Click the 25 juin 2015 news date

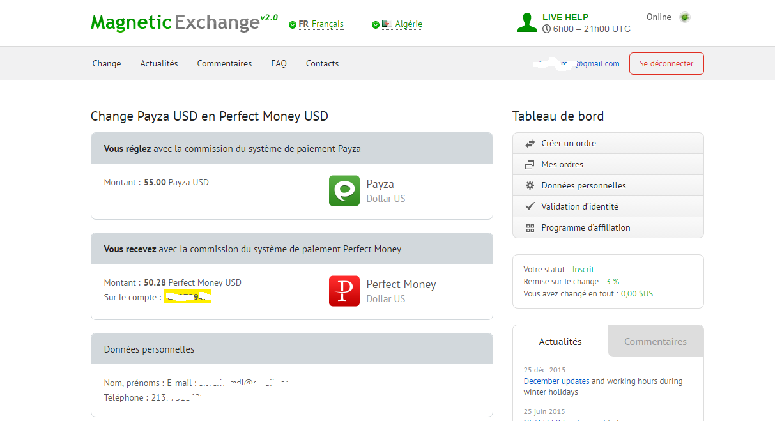545,411
